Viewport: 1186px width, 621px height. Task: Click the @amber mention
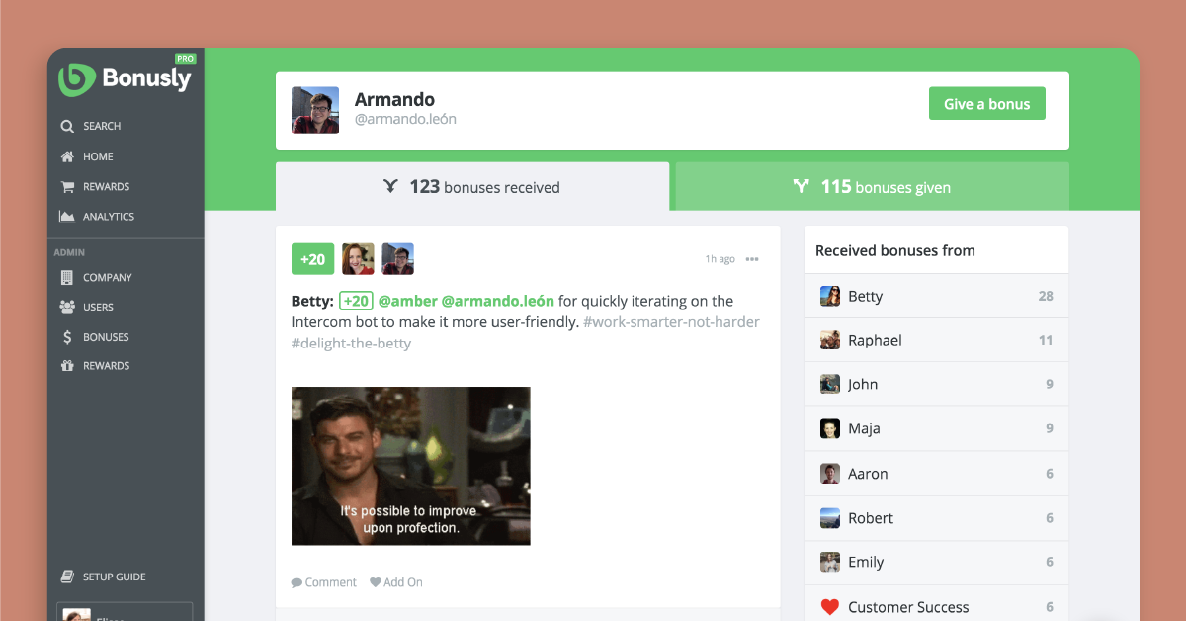point(407,301)
